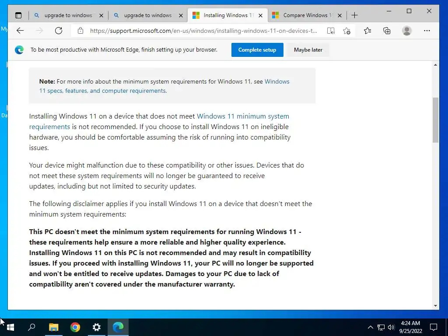448x336 pixels.
Task: Open the tab actions menu icon
Action: (18, 15)
